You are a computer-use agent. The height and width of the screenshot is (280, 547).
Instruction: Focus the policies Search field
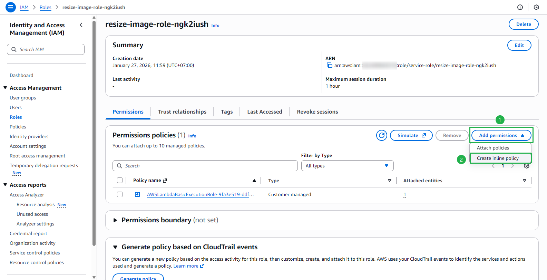[x=205, y=166]
